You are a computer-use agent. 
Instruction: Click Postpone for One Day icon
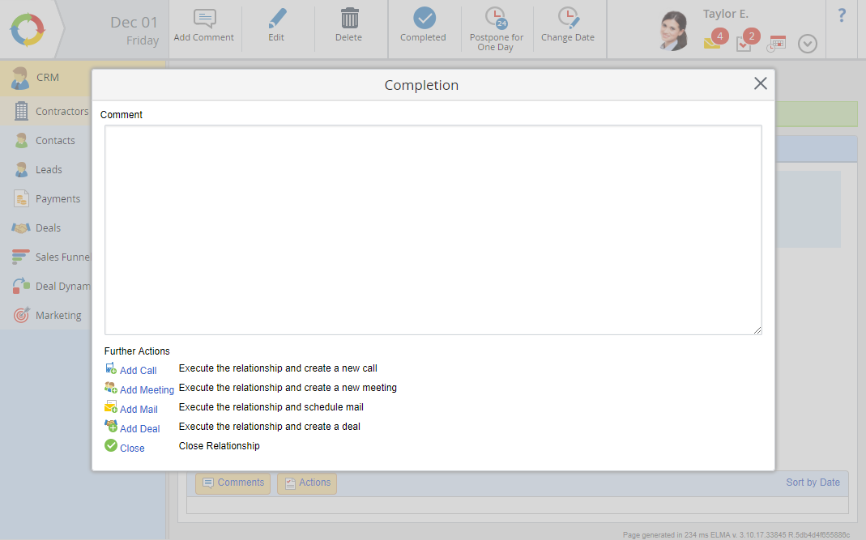pyautogui.click(x=496, y=19)
